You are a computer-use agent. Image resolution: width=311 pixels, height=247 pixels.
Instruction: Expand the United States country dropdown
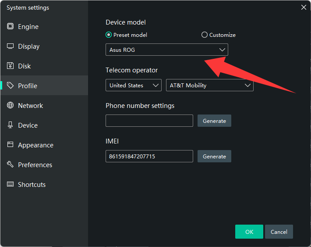(x=134, y=86)
